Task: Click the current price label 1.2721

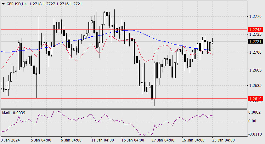Action: click(x=255, y=41)
